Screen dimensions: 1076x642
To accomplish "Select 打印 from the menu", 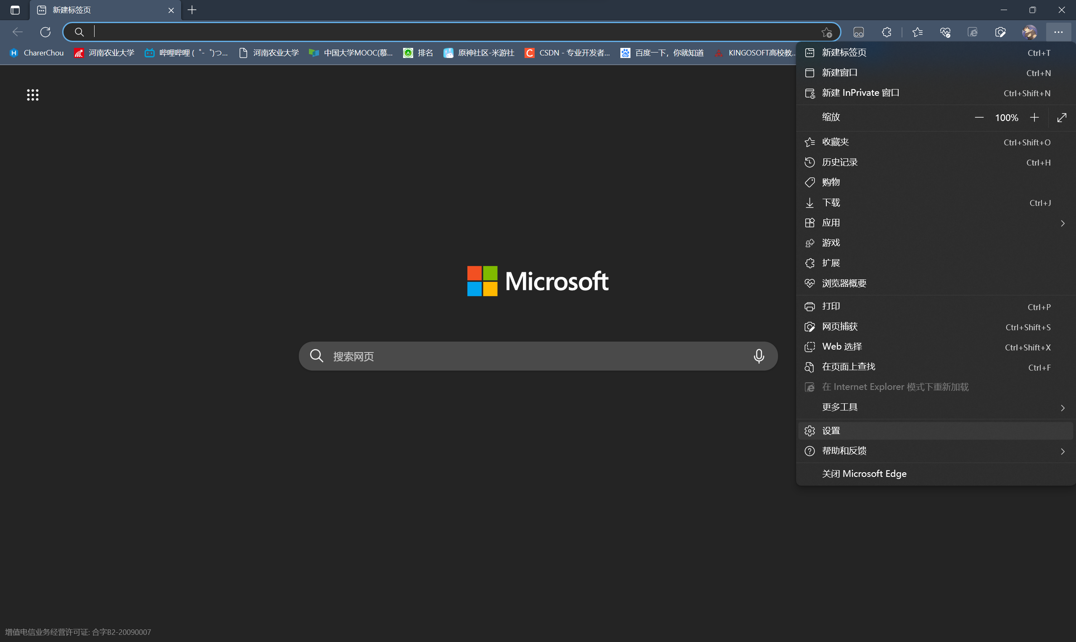I will 936,307.
